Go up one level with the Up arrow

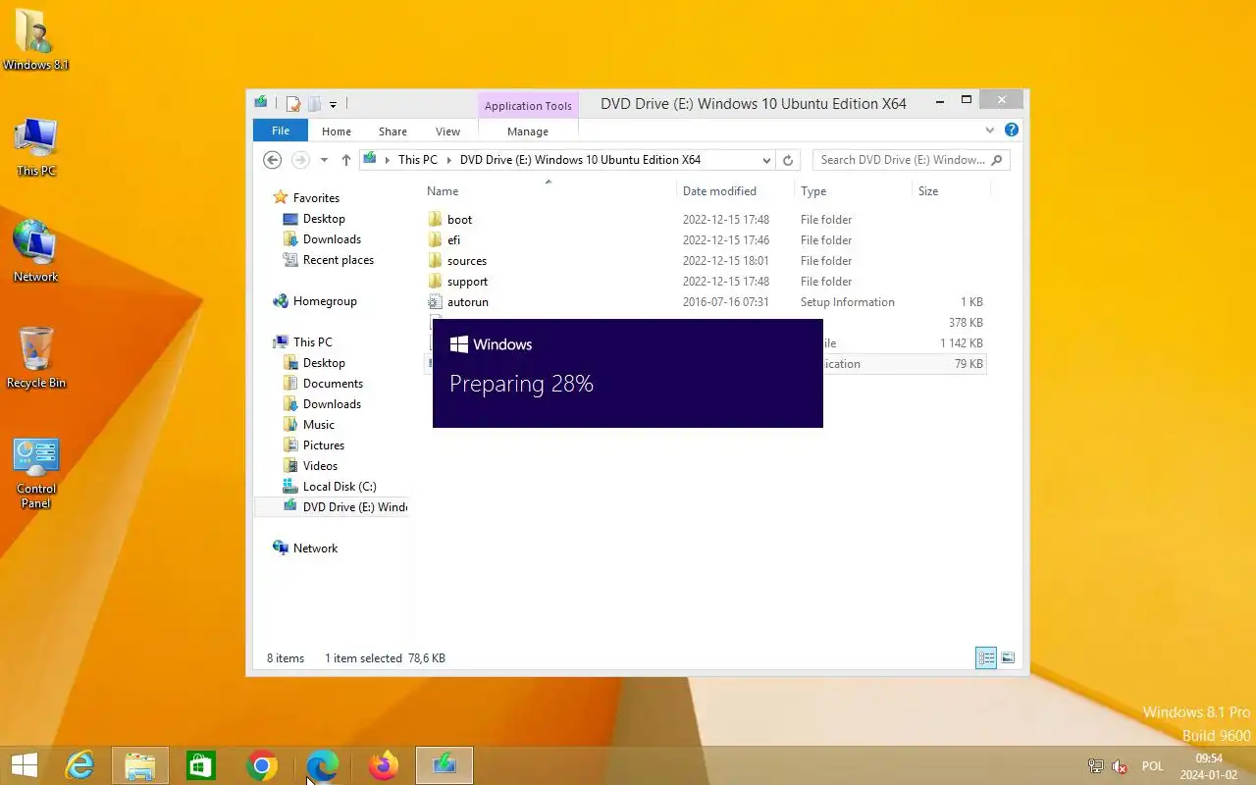[346, 160]
